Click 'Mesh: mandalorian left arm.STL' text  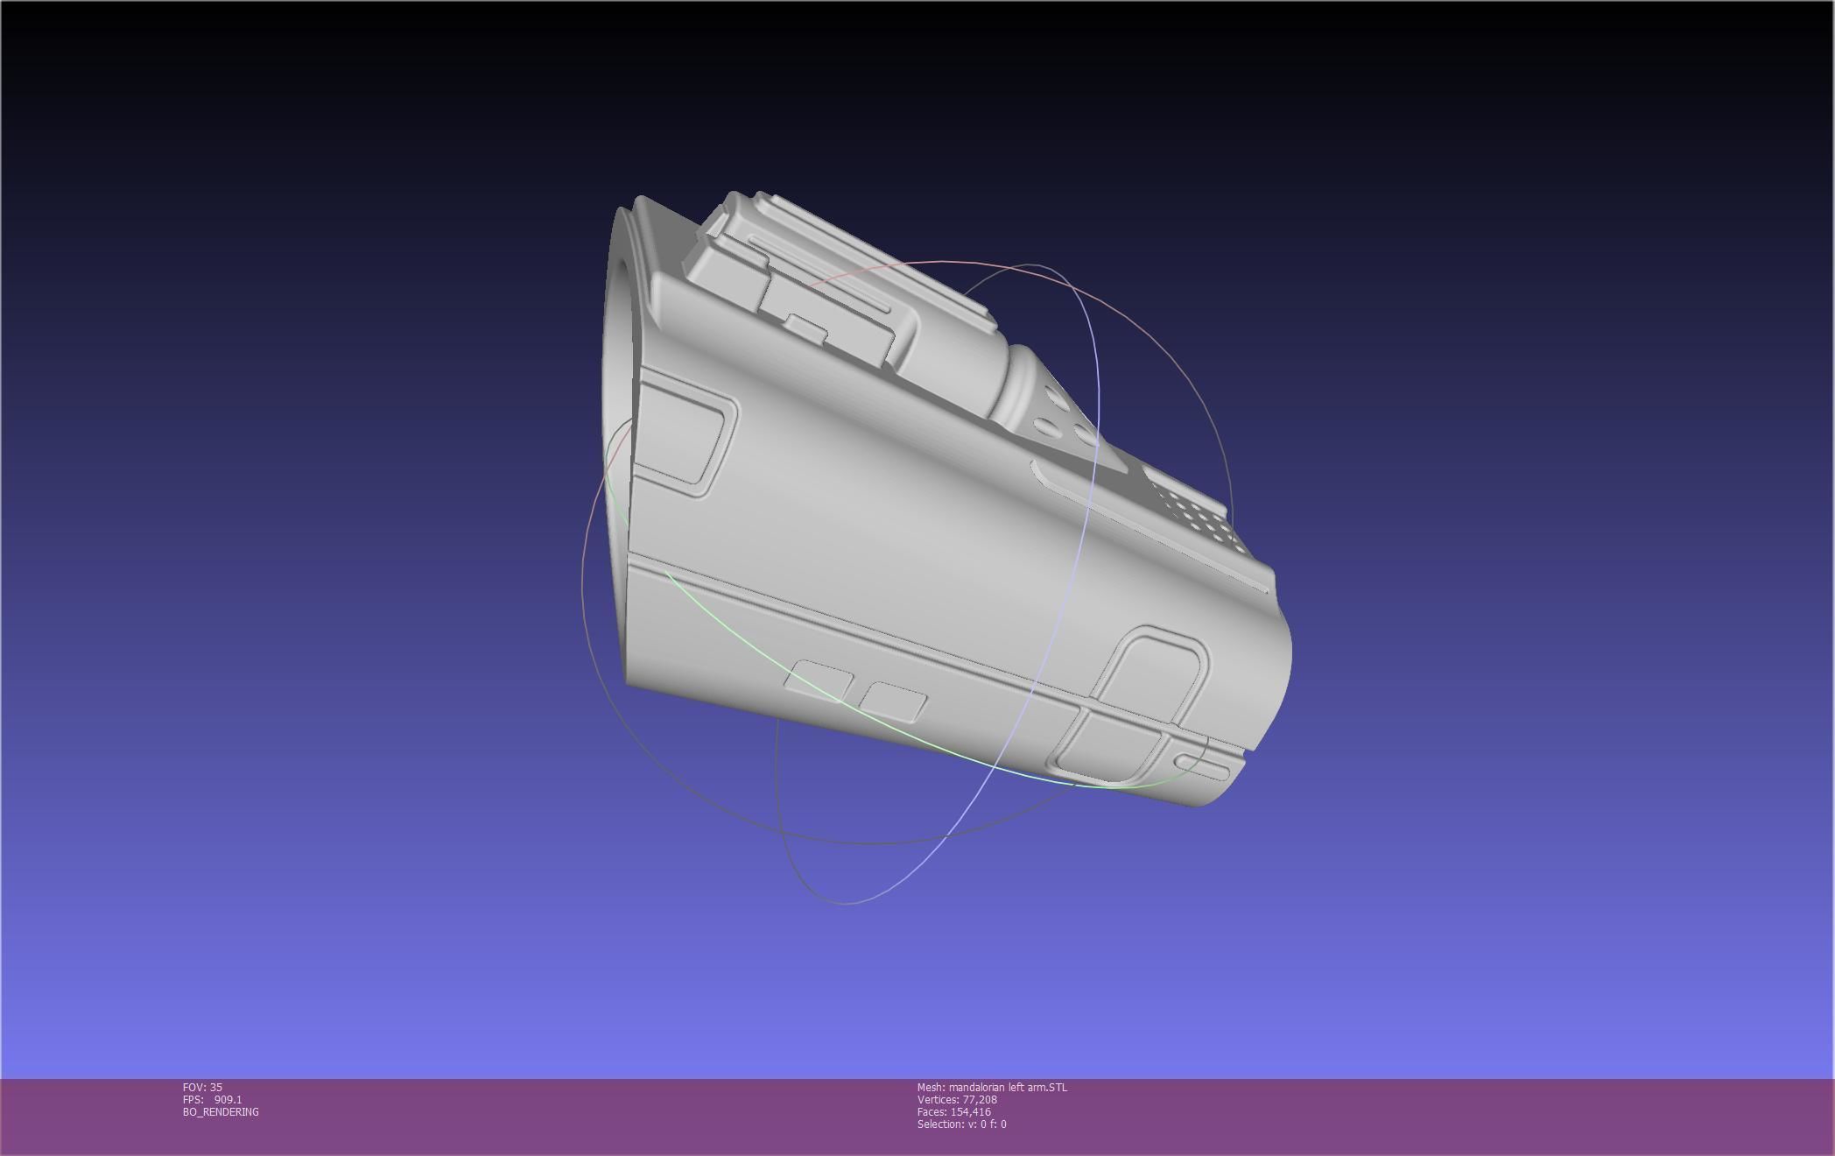(x=992, y=1087)
